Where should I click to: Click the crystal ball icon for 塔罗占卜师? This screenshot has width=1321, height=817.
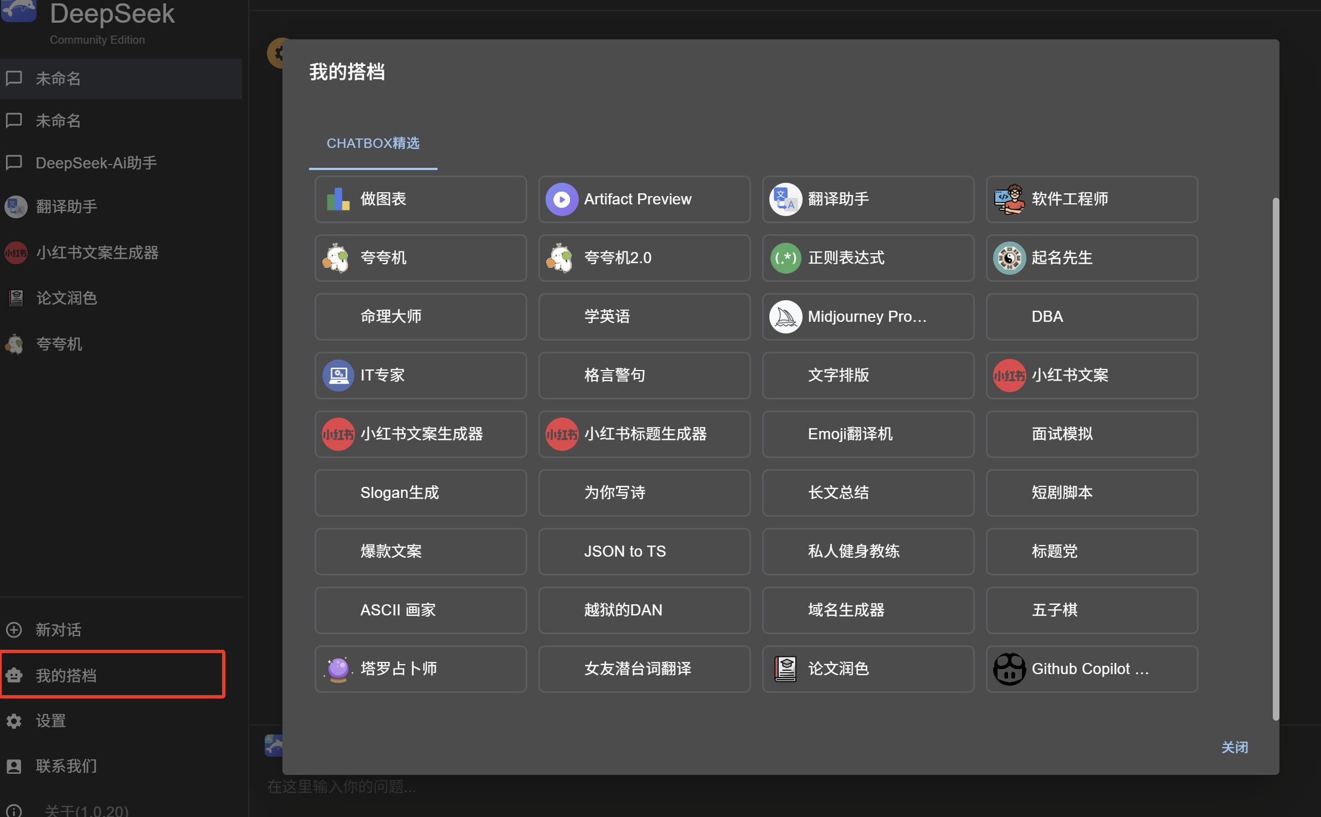pyautogui.click(x=338, y=669)
